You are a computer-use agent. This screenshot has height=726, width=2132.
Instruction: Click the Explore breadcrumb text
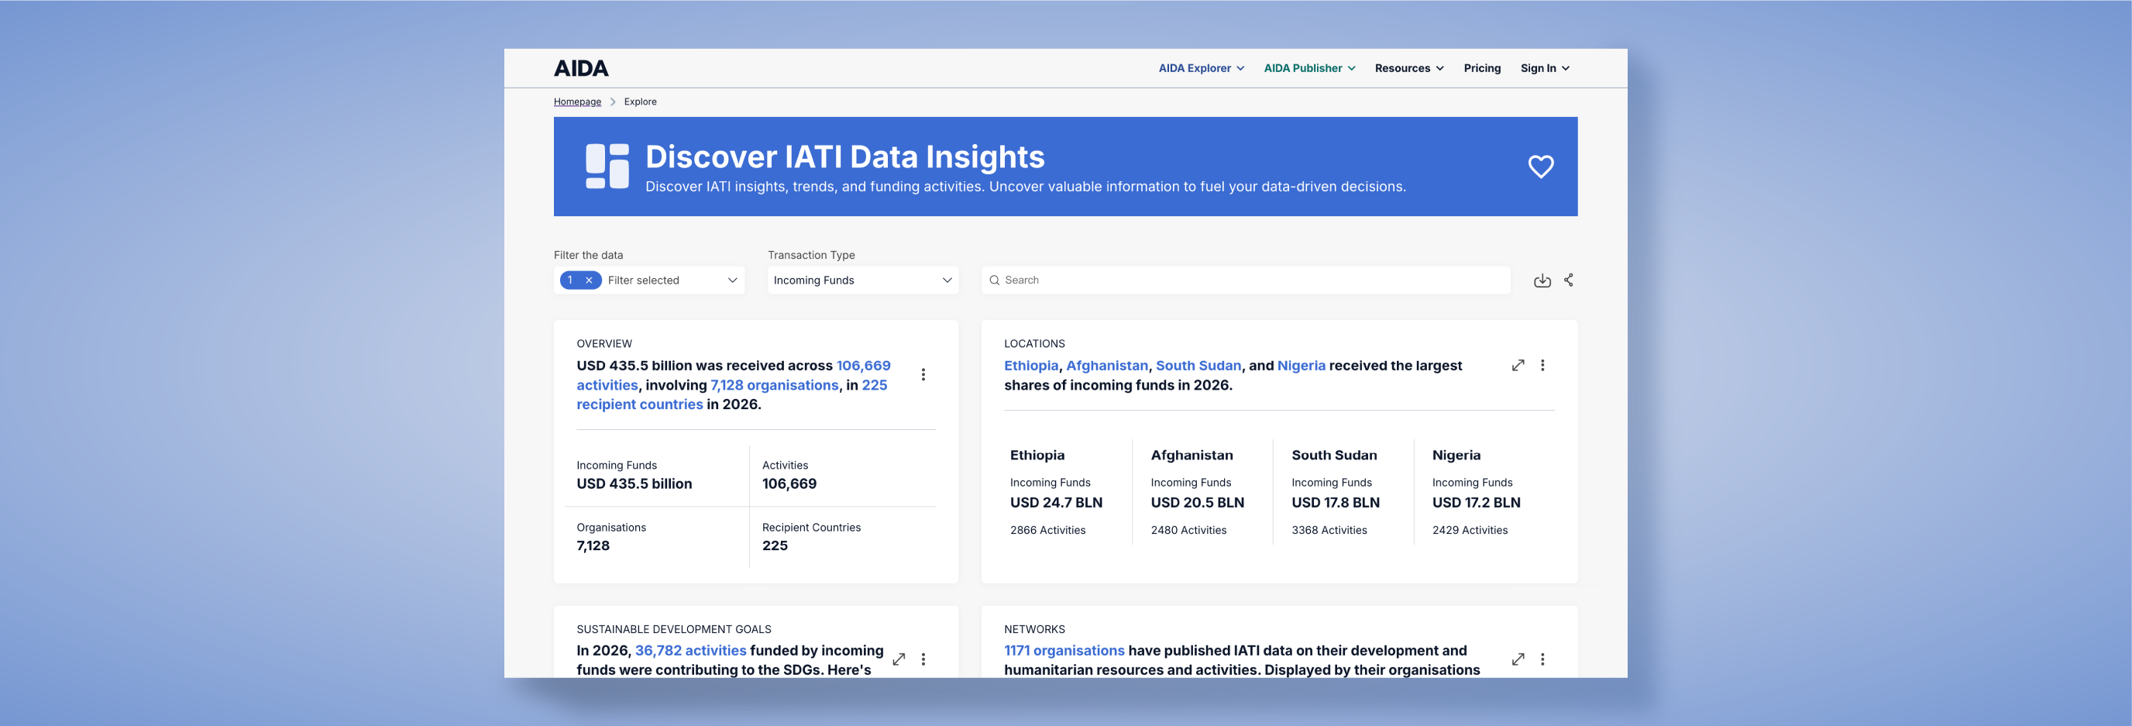pyautogui.click(x=640, y=102)
